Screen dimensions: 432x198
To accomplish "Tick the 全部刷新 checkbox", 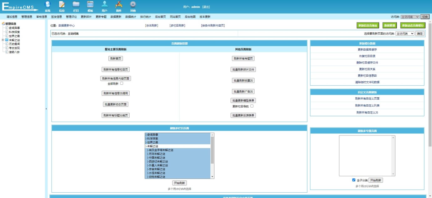I will [121, 84].
